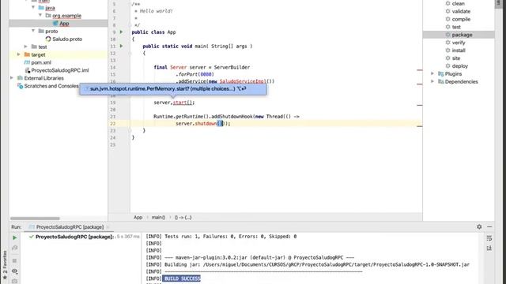Click the ServerBuilder text in line 14
Screen dimensions: 506x284
coord(232,67)
